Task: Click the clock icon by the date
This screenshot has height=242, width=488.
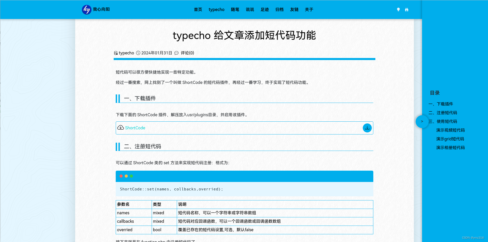Action: [x=138, y=53]
